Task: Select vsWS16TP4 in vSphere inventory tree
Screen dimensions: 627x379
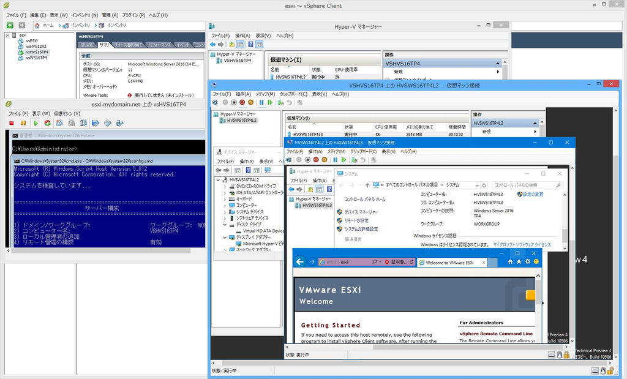Action: click(36, 58)
